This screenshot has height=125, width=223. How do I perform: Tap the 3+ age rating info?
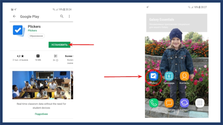(55, 57)
